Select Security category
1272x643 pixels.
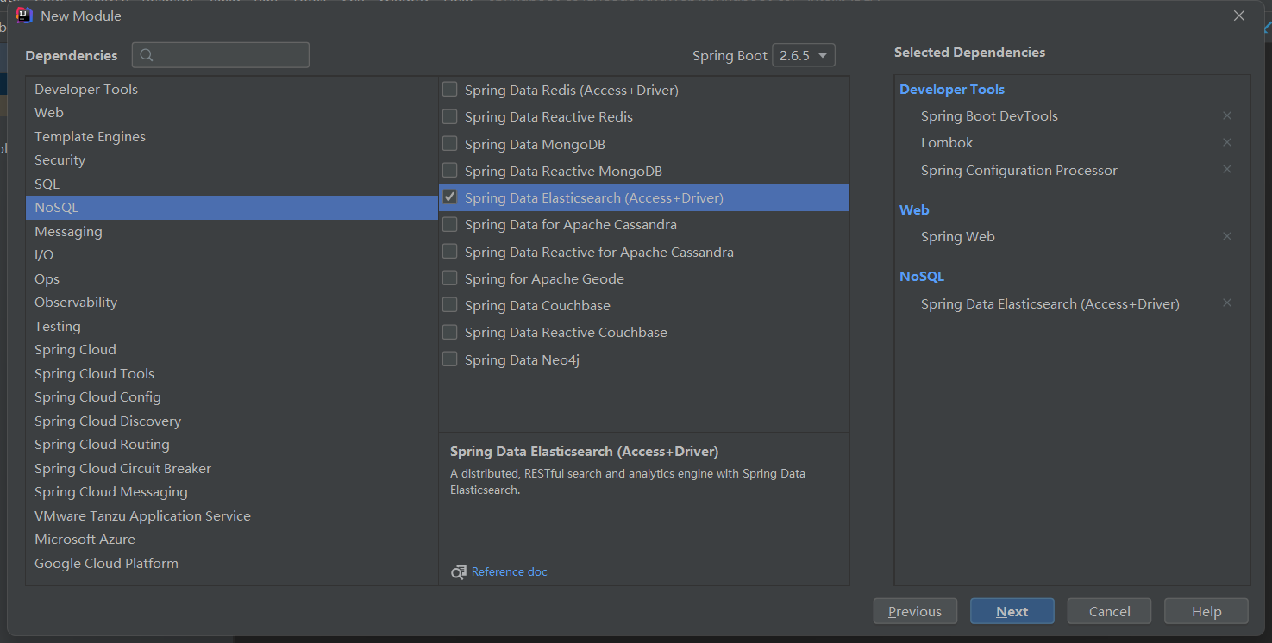click(x=232, y=159)
